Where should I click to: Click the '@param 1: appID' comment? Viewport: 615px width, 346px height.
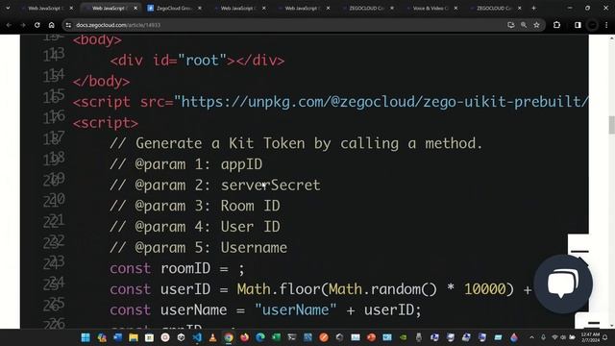(x=186, y=164)
